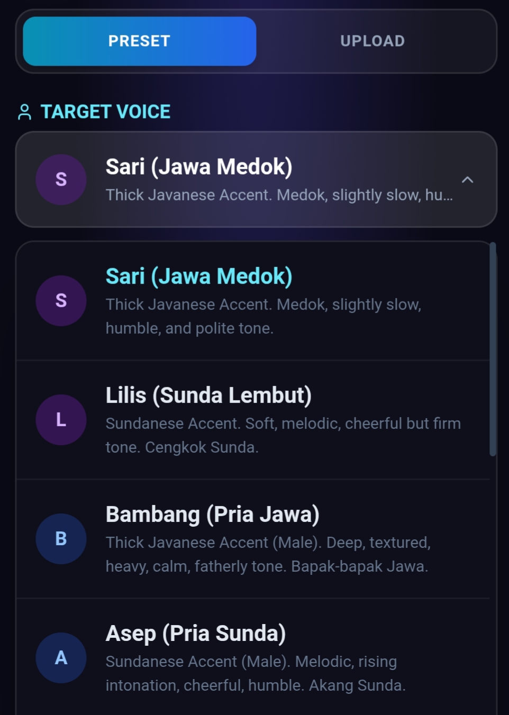Click the "Bapak-bapak Jawa" description text

[359, 566]
